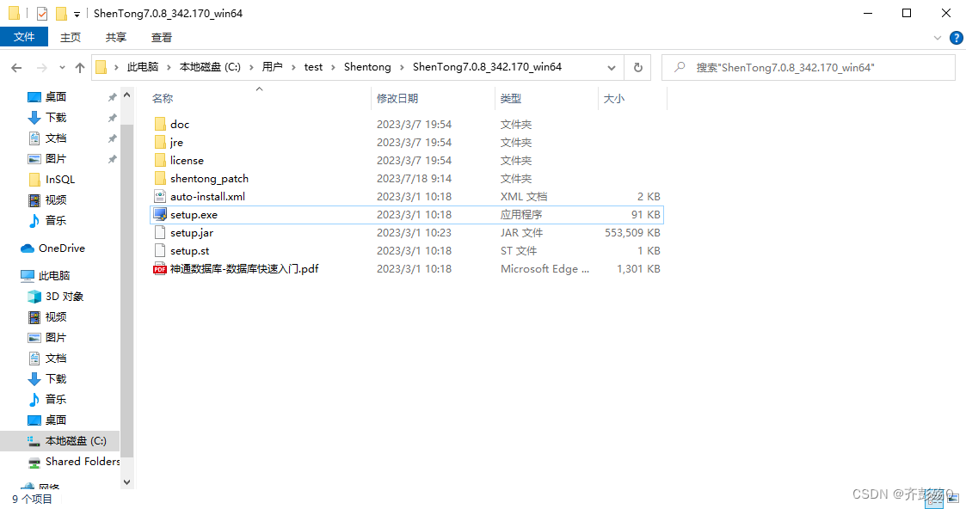Click the navigation pane scroll down arrow
The width and height of the screenshot is (966, 509).
tap(127, 482)
